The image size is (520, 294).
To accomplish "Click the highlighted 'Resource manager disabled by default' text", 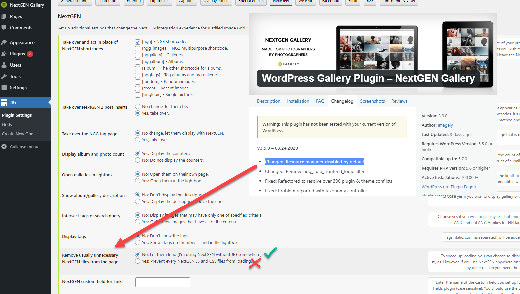I will coord(314,162).
